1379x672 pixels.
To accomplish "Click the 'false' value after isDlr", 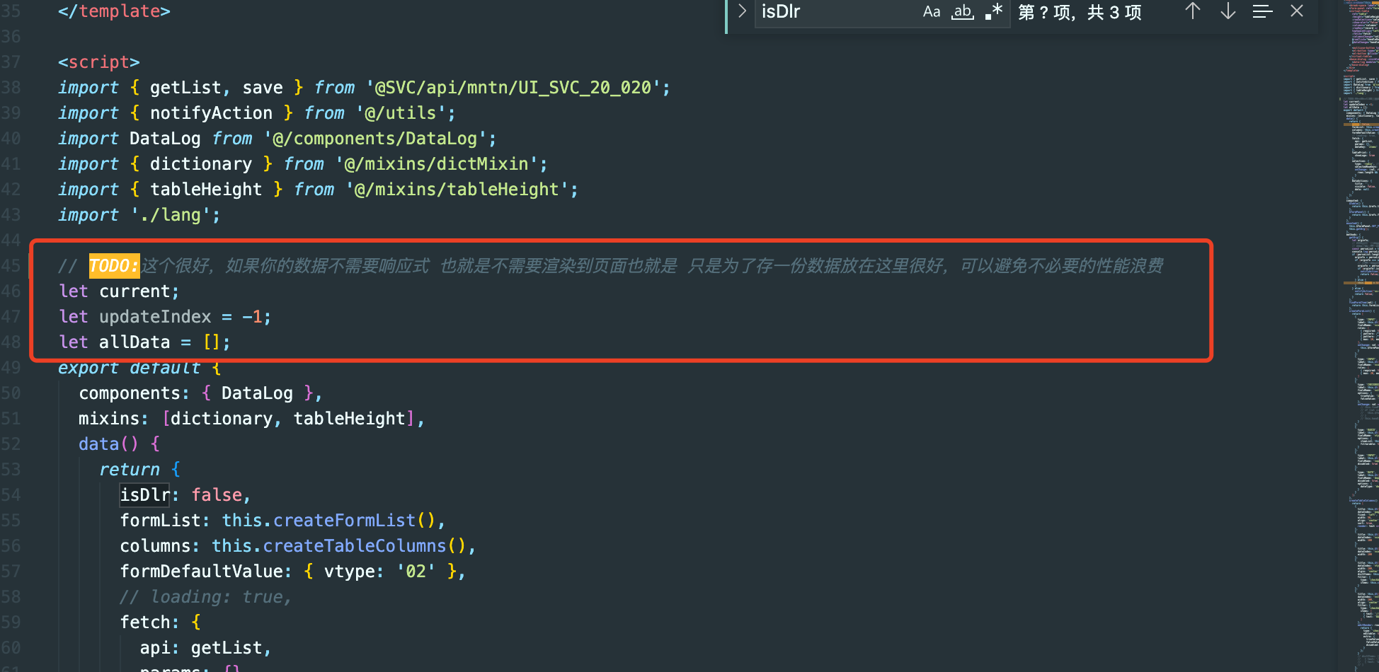I will (217, 495).
